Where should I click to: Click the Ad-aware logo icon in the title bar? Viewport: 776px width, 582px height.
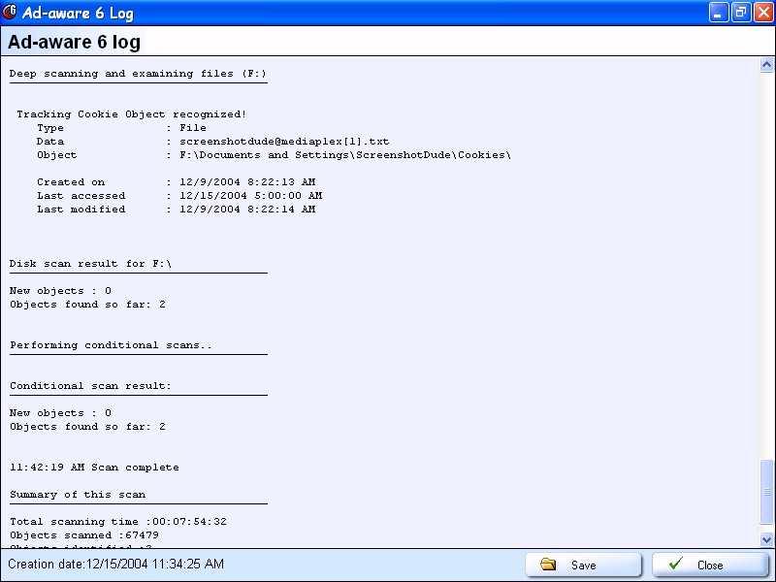[x=10, y=12]
